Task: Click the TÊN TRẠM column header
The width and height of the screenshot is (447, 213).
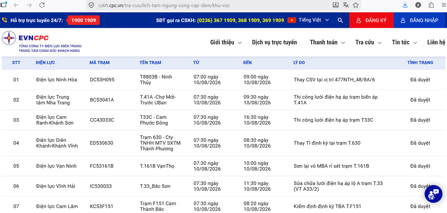Action: [x=150, y=63]
